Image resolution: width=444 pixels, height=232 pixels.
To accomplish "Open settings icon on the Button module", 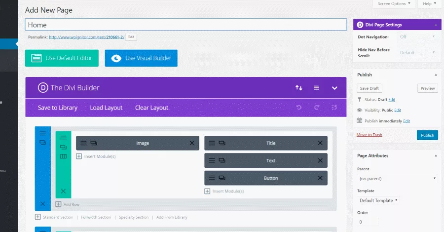I will tap(212, 178).
